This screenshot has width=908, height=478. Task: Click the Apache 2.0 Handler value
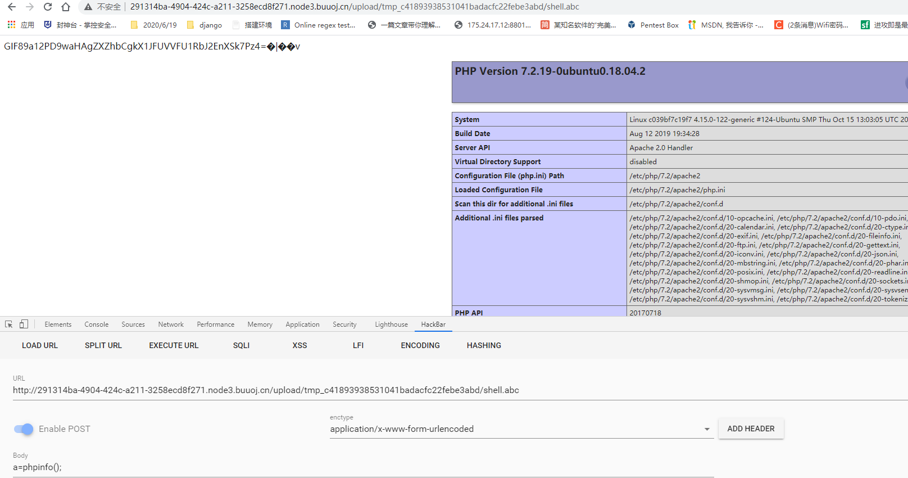point(661,148)
